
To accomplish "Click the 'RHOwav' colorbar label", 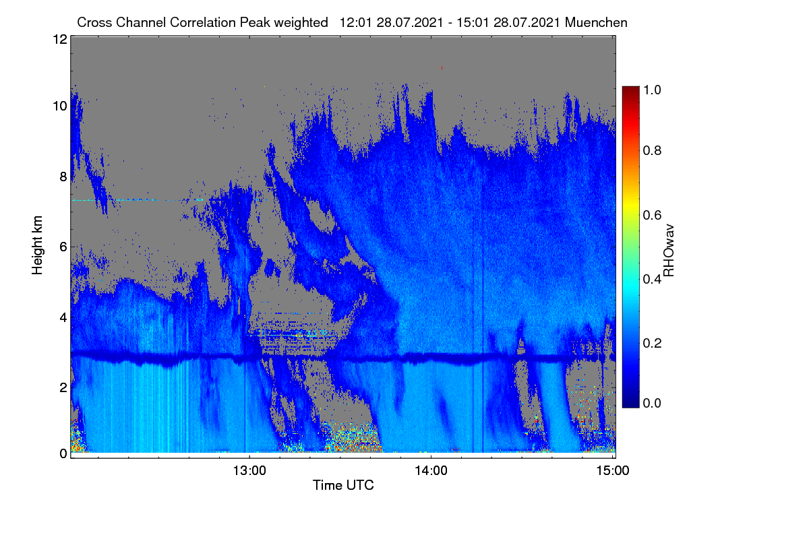I will coord(668,251).
